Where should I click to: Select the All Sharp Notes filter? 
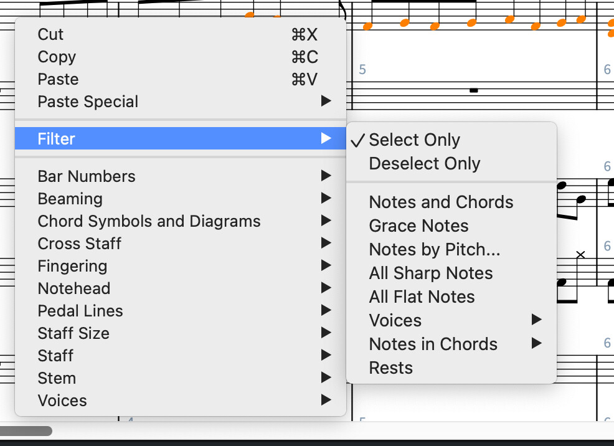[430, 273]
